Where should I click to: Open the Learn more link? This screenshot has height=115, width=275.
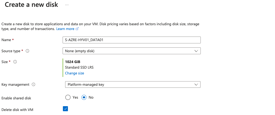65,29
